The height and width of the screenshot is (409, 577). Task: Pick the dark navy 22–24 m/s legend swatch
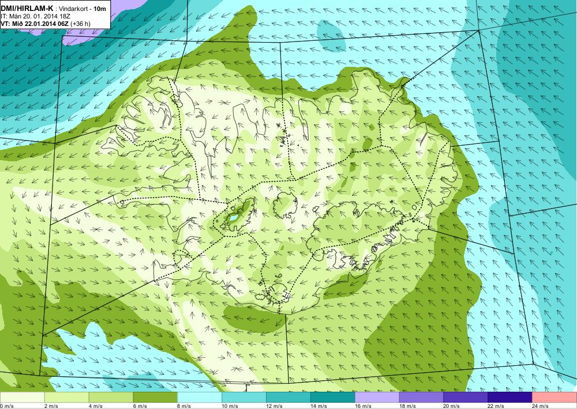pos(510,397)
